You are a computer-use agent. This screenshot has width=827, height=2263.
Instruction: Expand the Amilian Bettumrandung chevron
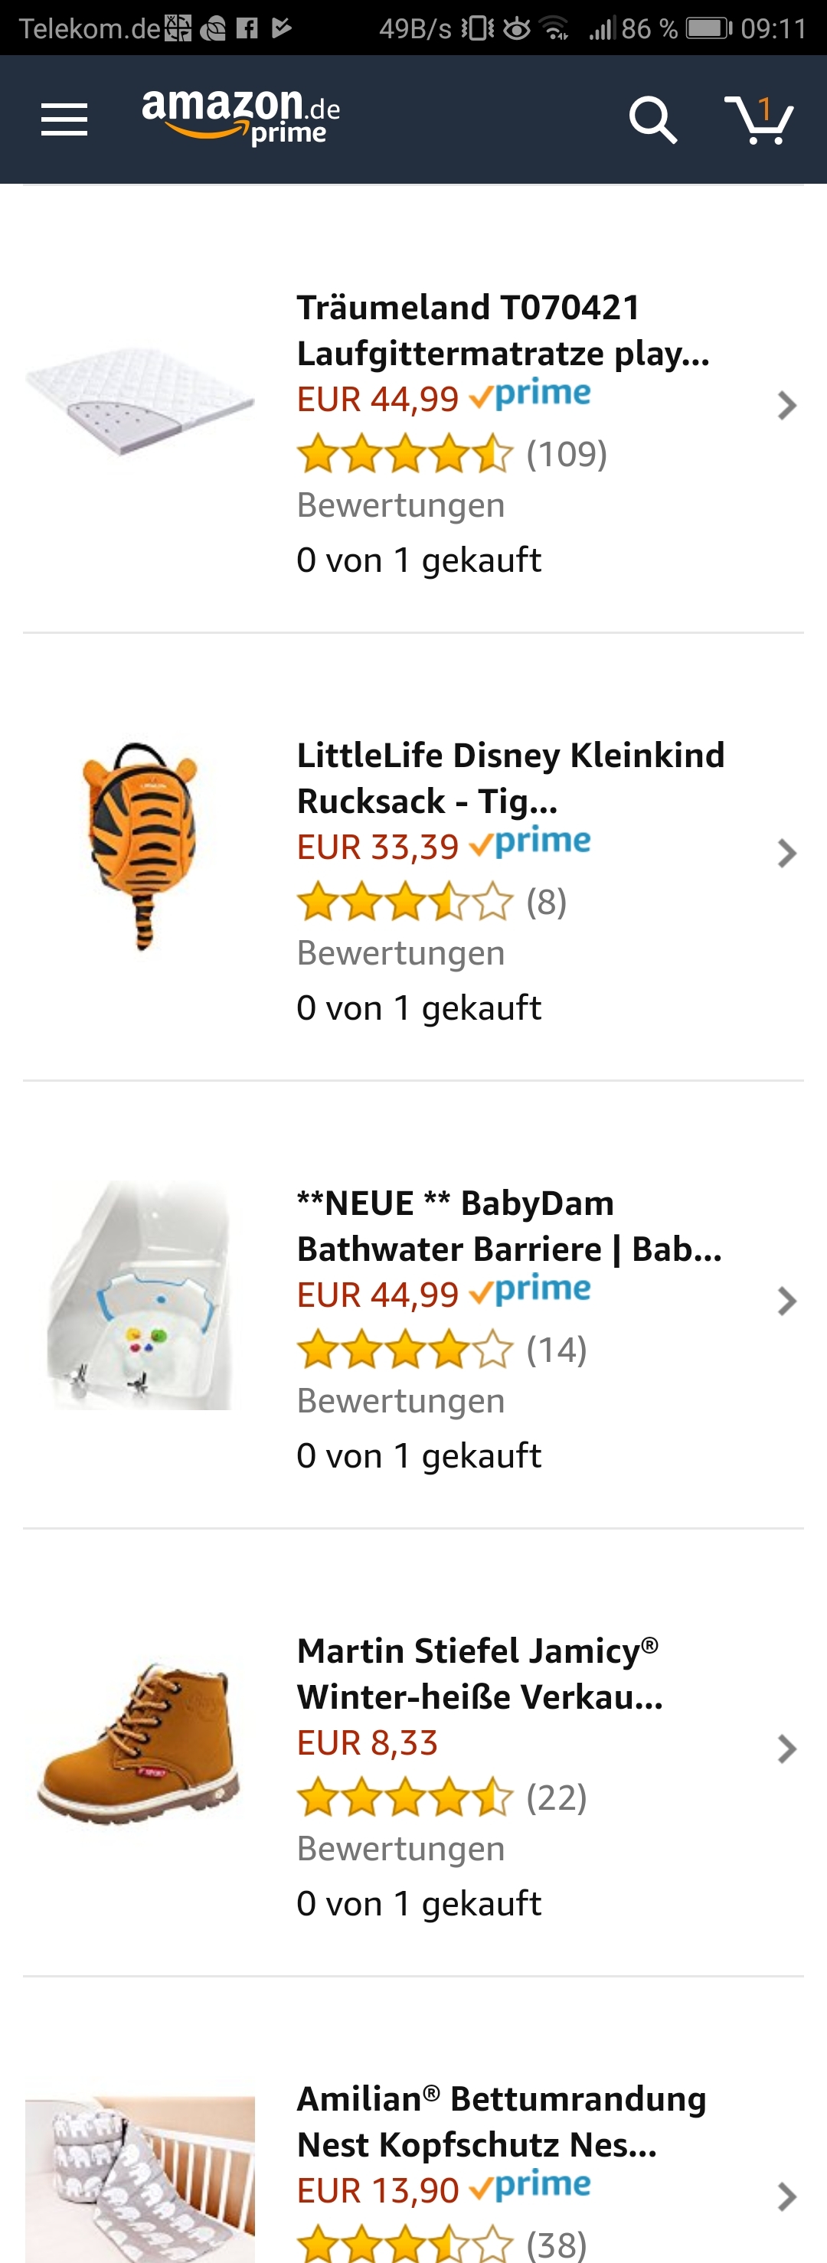786,2198
